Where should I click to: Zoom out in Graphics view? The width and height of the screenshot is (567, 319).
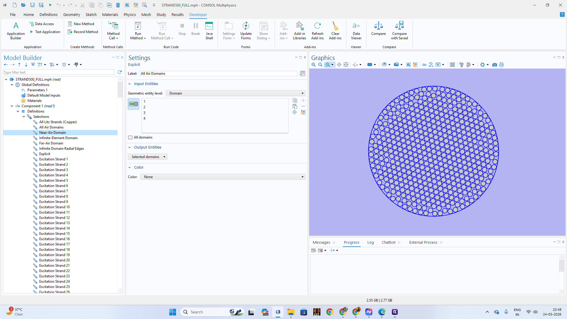(320, 65)
